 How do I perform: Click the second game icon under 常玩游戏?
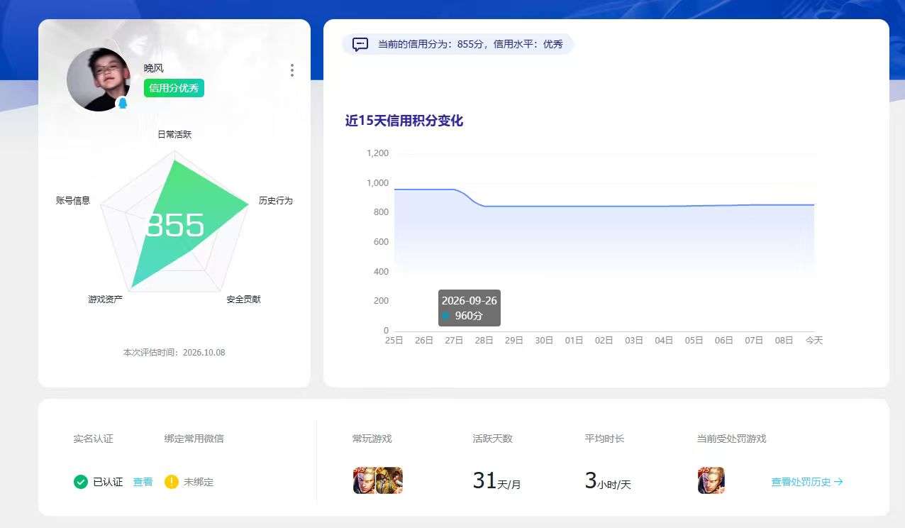click(389, 480)
